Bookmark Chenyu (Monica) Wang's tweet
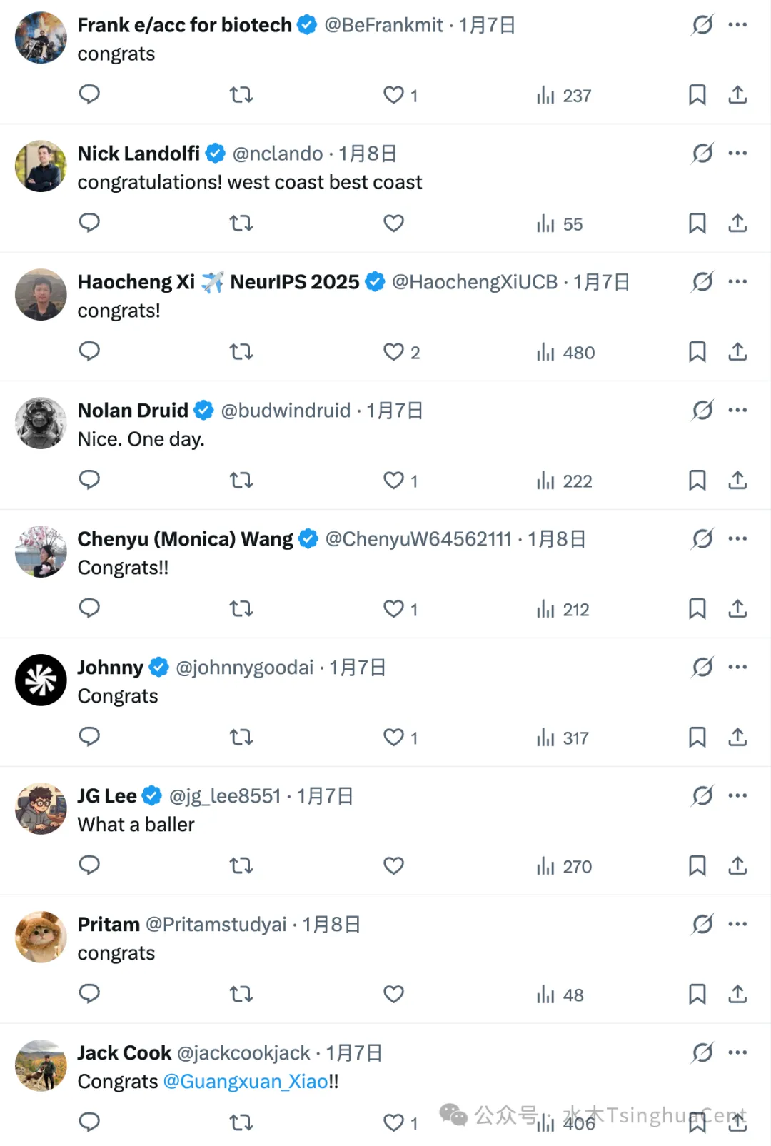The width and height of the screenshot is (771, 1146). pyautogui.click(x=697, y=609)
